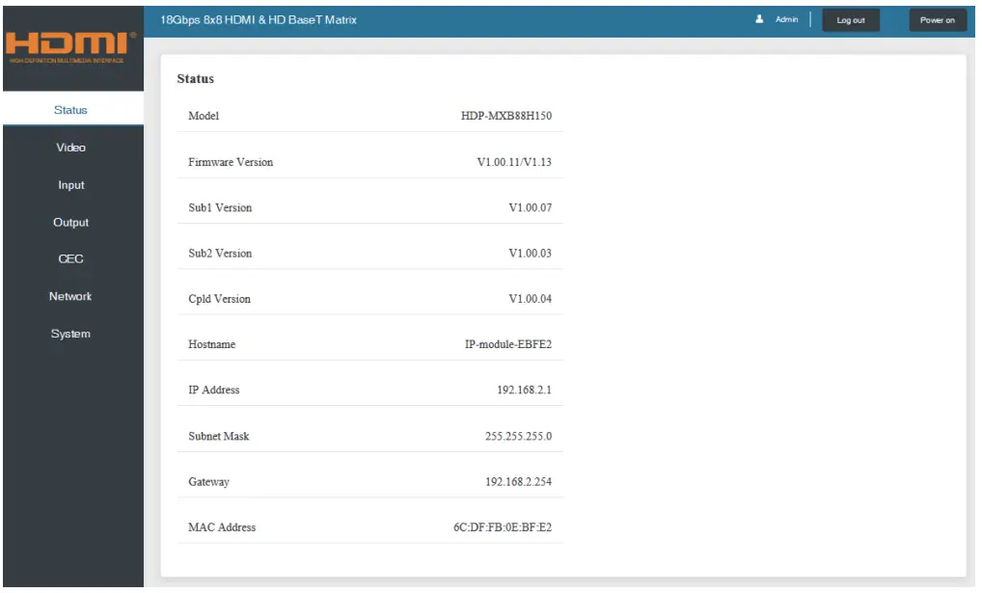Open the Status tab in sidebar
Image resolution: width=982 pixels, height=593 pixels.
pyautogui.click(x=70, y=110)
